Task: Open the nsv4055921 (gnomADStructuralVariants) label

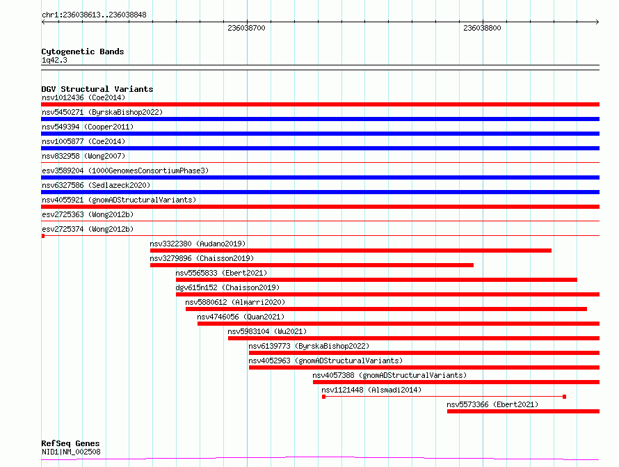Action: point(119,200)
